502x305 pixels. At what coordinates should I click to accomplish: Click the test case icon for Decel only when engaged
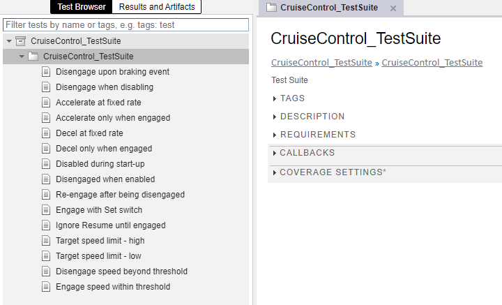[x=46, y=149]
